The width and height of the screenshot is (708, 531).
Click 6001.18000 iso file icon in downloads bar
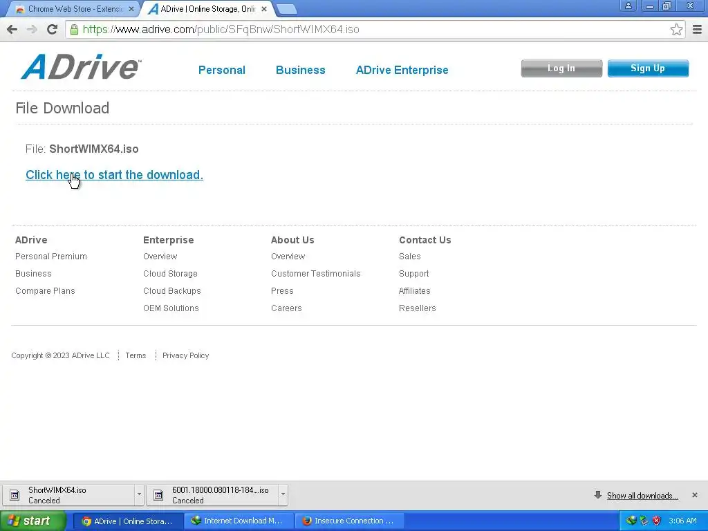coord(158,495)
